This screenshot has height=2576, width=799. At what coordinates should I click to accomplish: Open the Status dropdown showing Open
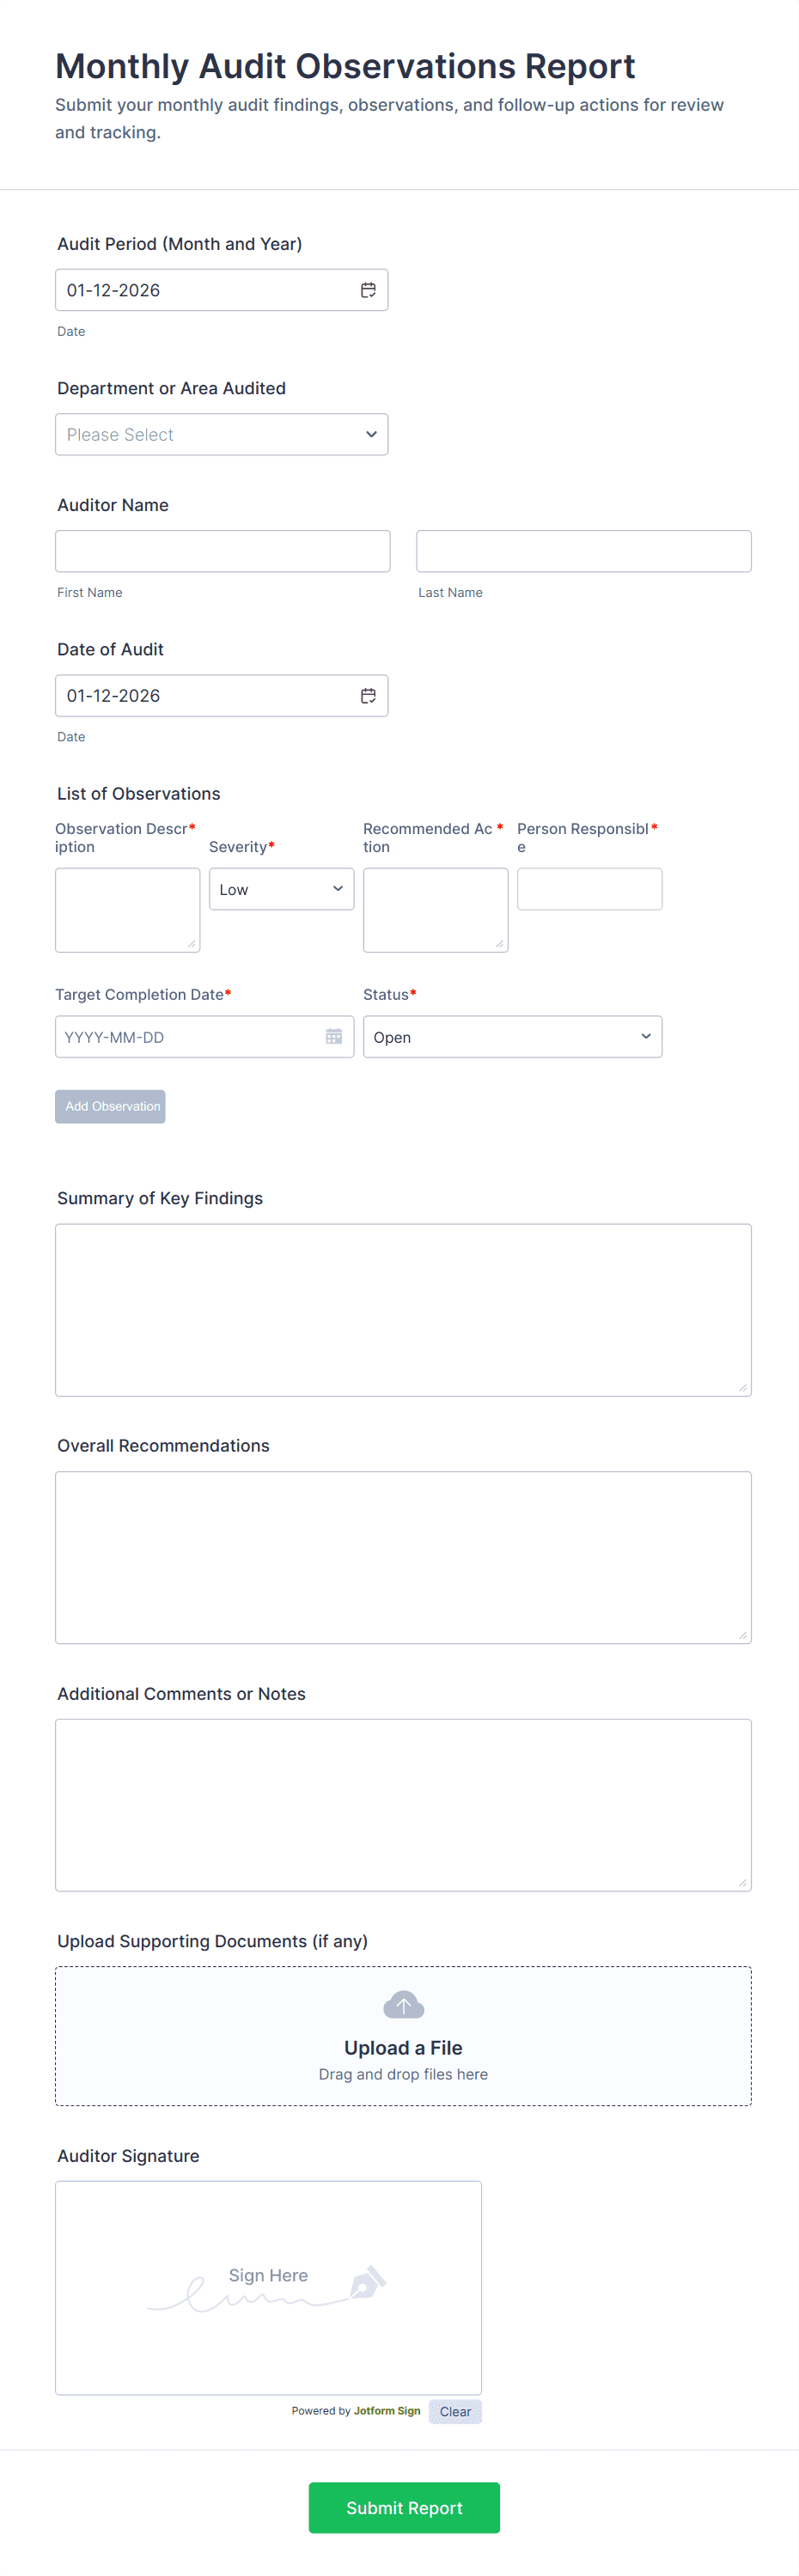click(x=512, y=1036)
